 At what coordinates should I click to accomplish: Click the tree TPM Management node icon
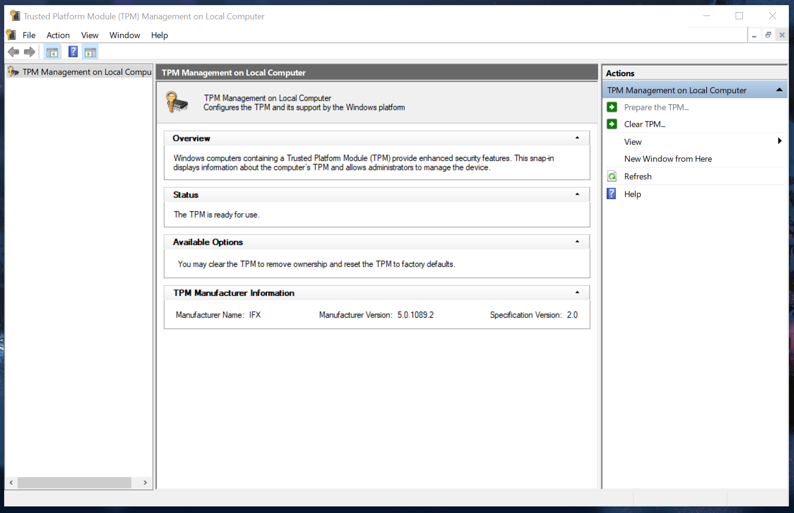pyautogui.click(x=13, y=72)
